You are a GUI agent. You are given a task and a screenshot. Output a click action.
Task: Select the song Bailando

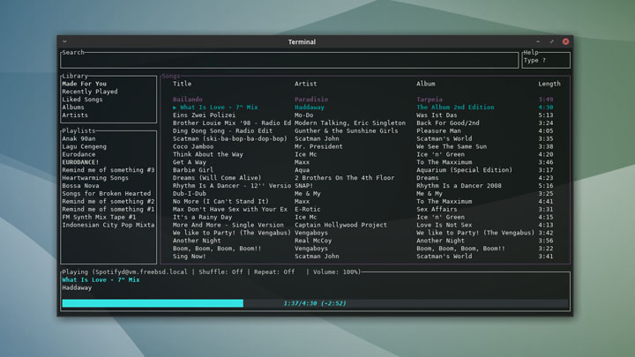[188, 99]
